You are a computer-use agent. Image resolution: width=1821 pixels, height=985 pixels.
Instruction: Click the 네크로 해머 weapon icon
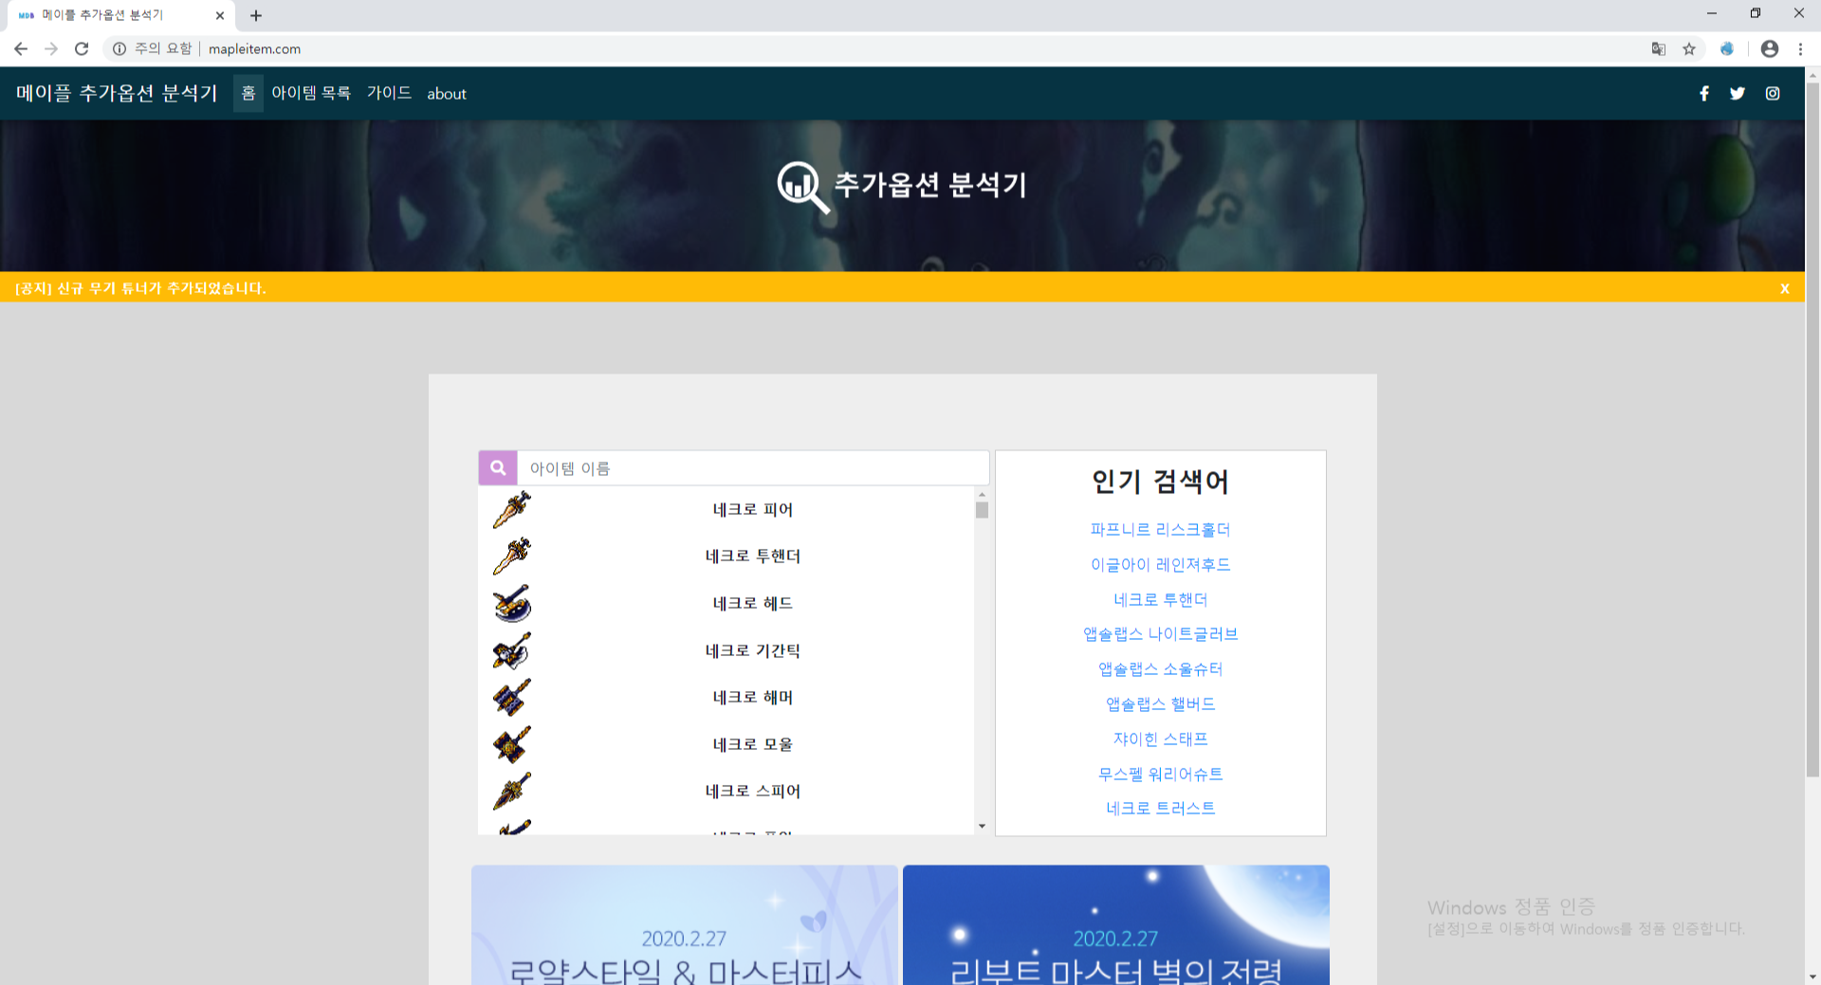point(511,698)
